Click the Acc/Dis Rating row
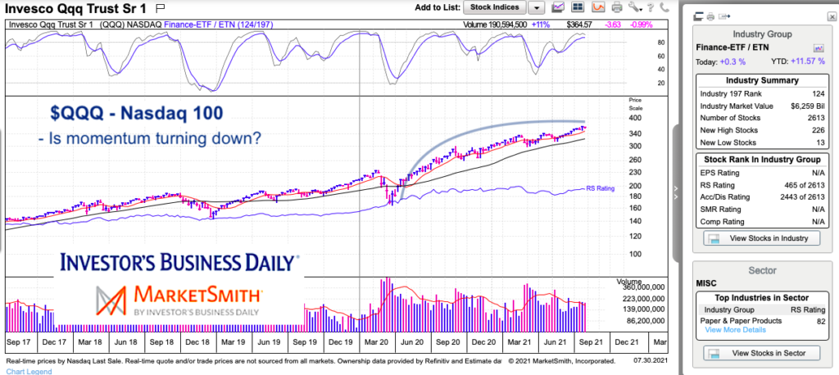This screenshot has width=839, height=375. tap(761, 197)
